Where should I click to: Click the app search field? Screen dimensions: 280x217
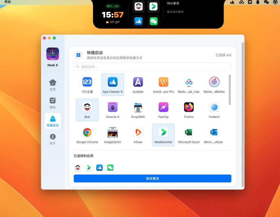tap(152, 66)
